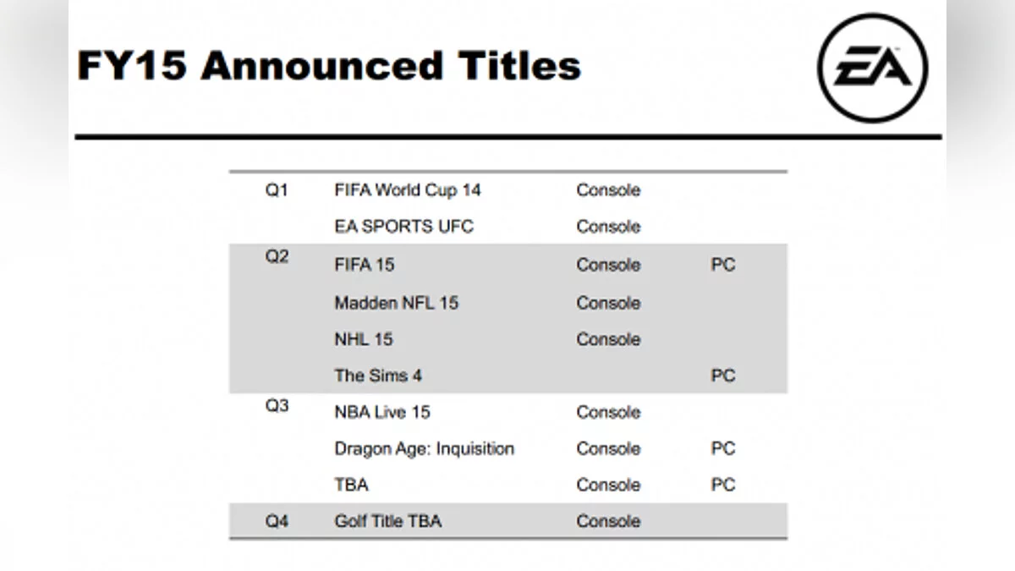This screenshot has width=1015, height=571.
Task: Click the PC label for The Sims 4
Action: [x=723, y=376]
